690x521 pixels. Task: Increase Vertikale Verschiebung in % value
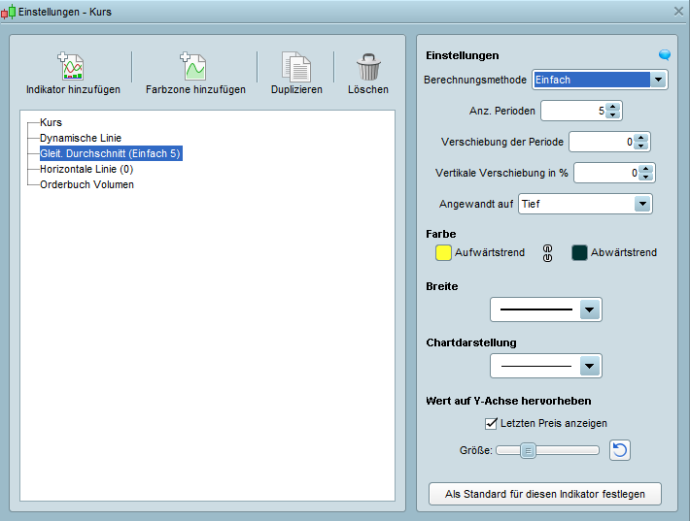[x=646, y=169]
